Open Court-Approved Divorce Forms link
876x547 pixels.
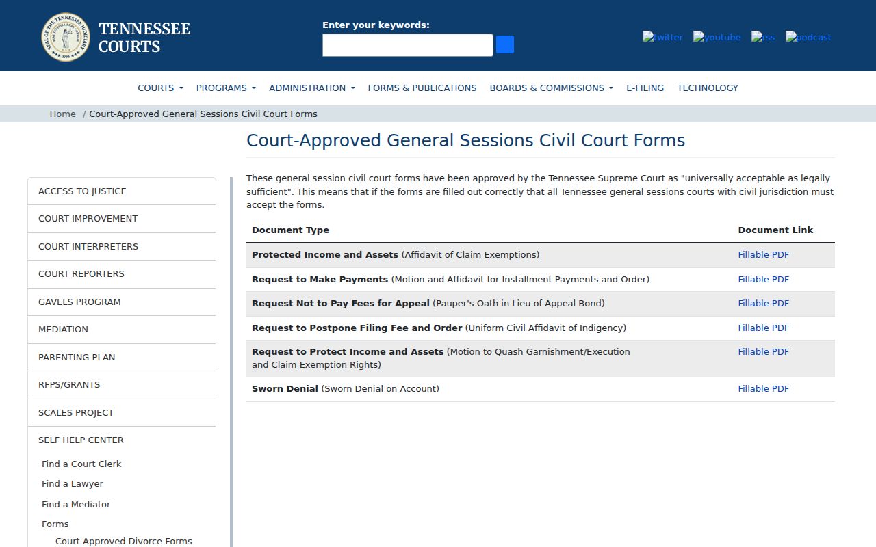pos(124,541)
